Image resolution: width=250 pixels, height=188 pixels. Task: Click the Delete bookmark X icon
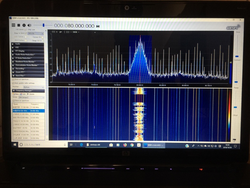[28, 94]
